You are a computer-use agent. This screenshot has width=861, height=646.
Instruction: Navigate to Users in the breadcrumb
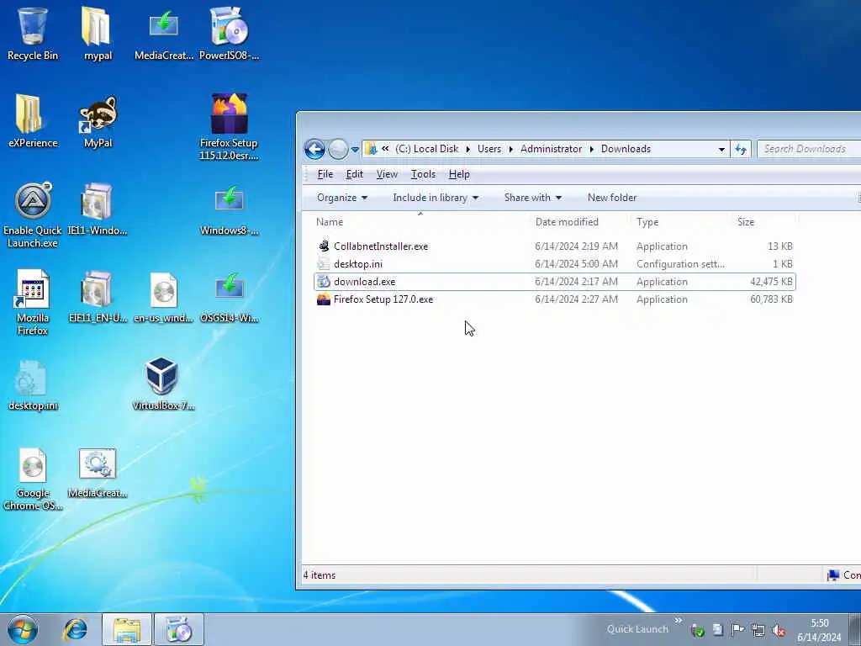click(489, 149)
